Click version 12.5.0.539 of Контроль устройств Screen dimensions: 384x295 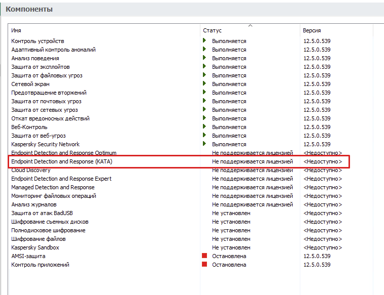coord(317,41)
